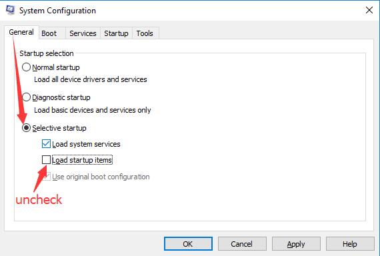This screenshot has height=256, width=380.
Task: Click the 'Load all device drivers and services' description
Action: point(91,79)
